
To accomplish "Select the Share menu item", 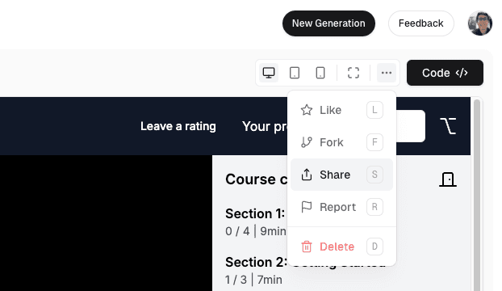I will 341,175.
